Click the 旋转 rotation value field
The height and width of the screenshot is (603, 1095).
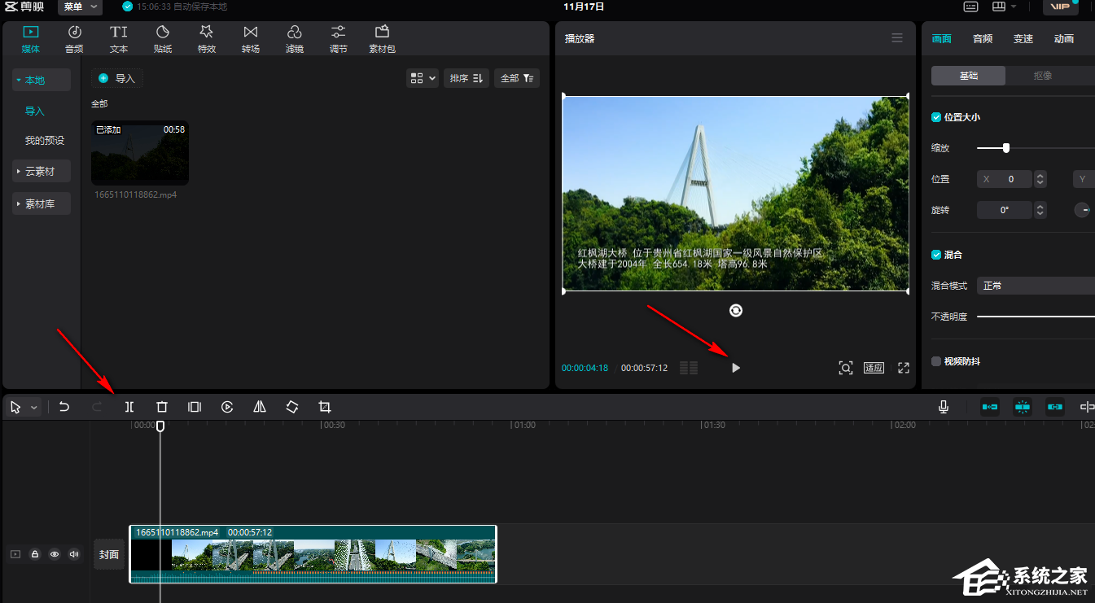pyautogui.click(x=1005, y=210)
